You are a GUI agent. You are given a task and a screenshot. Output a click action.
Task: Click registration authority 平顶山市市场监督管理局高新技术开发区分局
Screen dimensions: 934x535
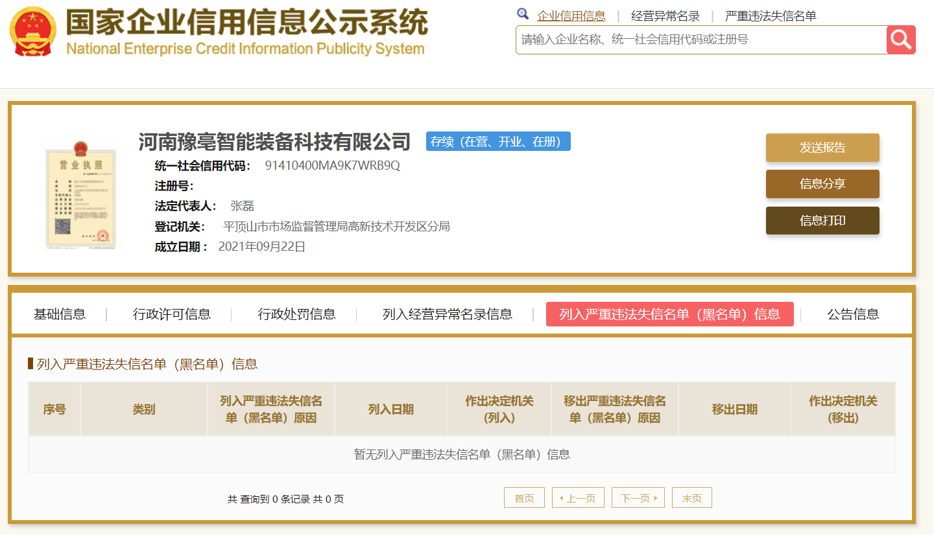pos(337,226)
